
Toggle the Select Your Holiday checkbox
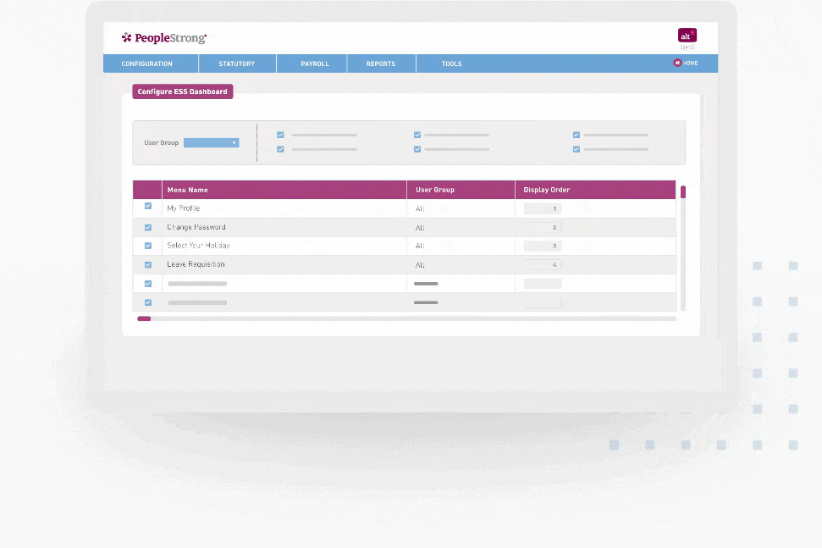148,246
